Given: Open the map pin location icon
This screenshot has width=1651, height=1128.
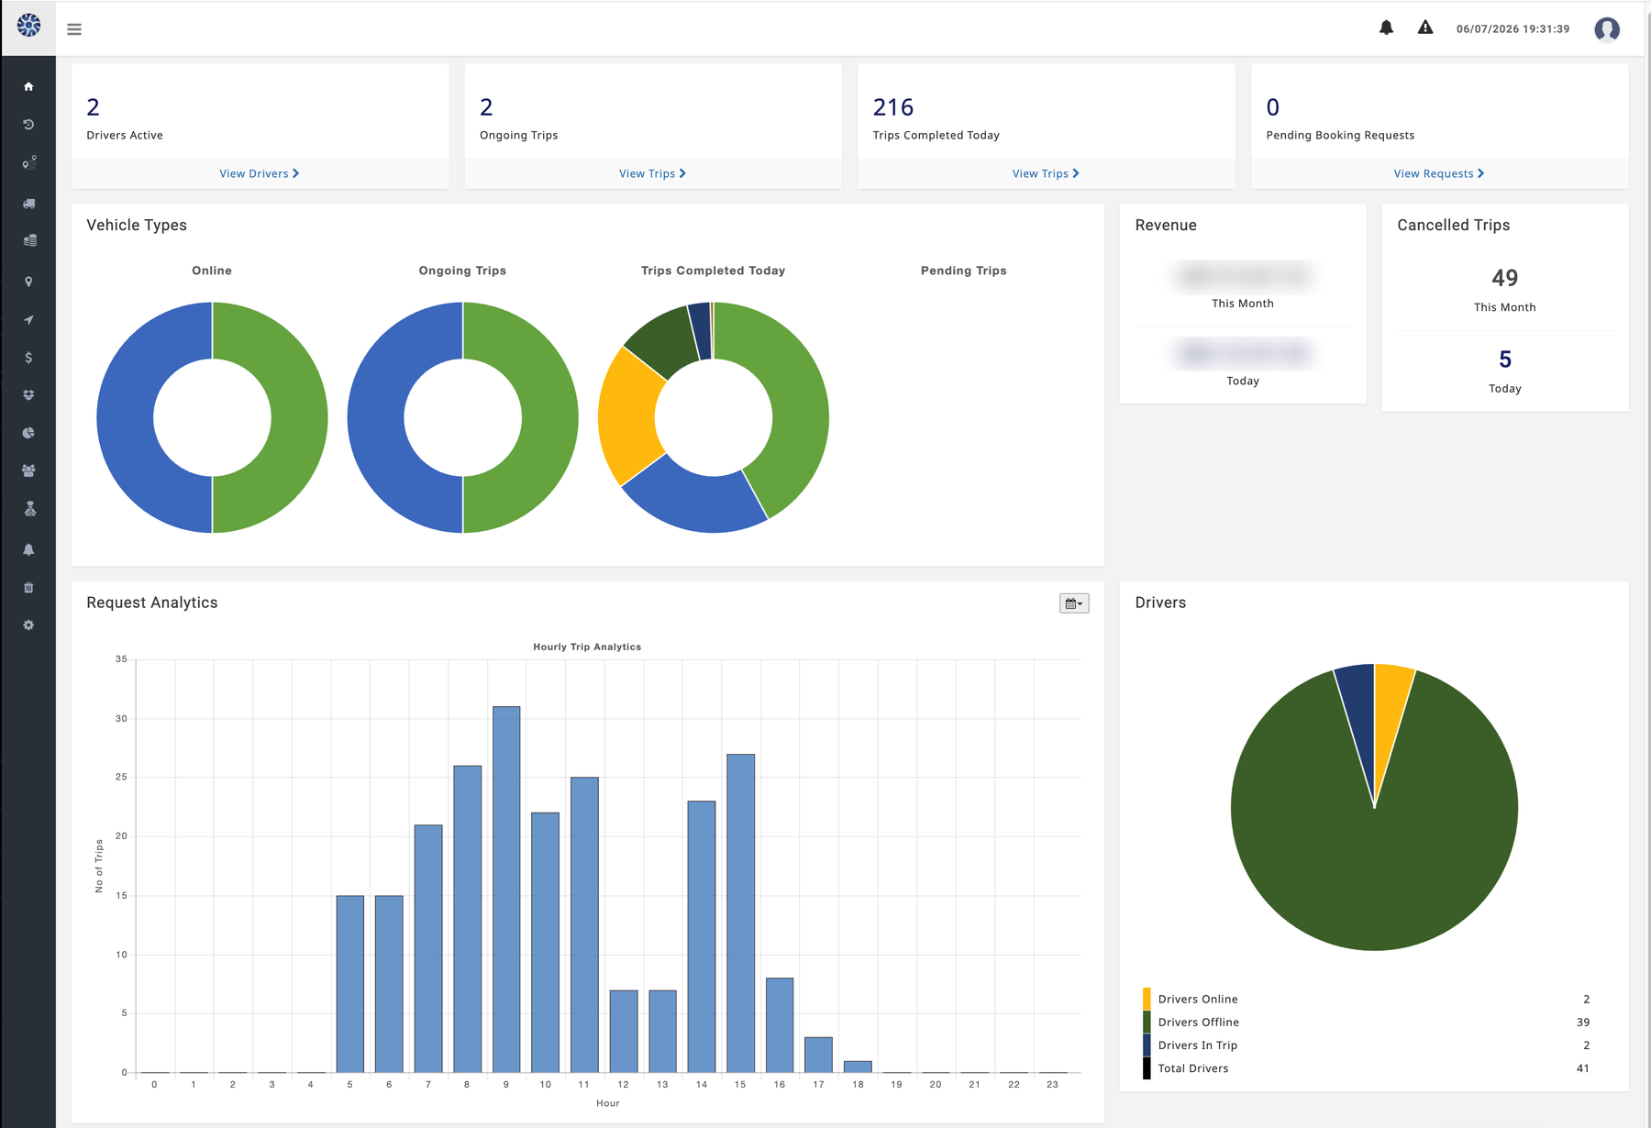Looking at the screenshot, I should click(x=28, y=282).
